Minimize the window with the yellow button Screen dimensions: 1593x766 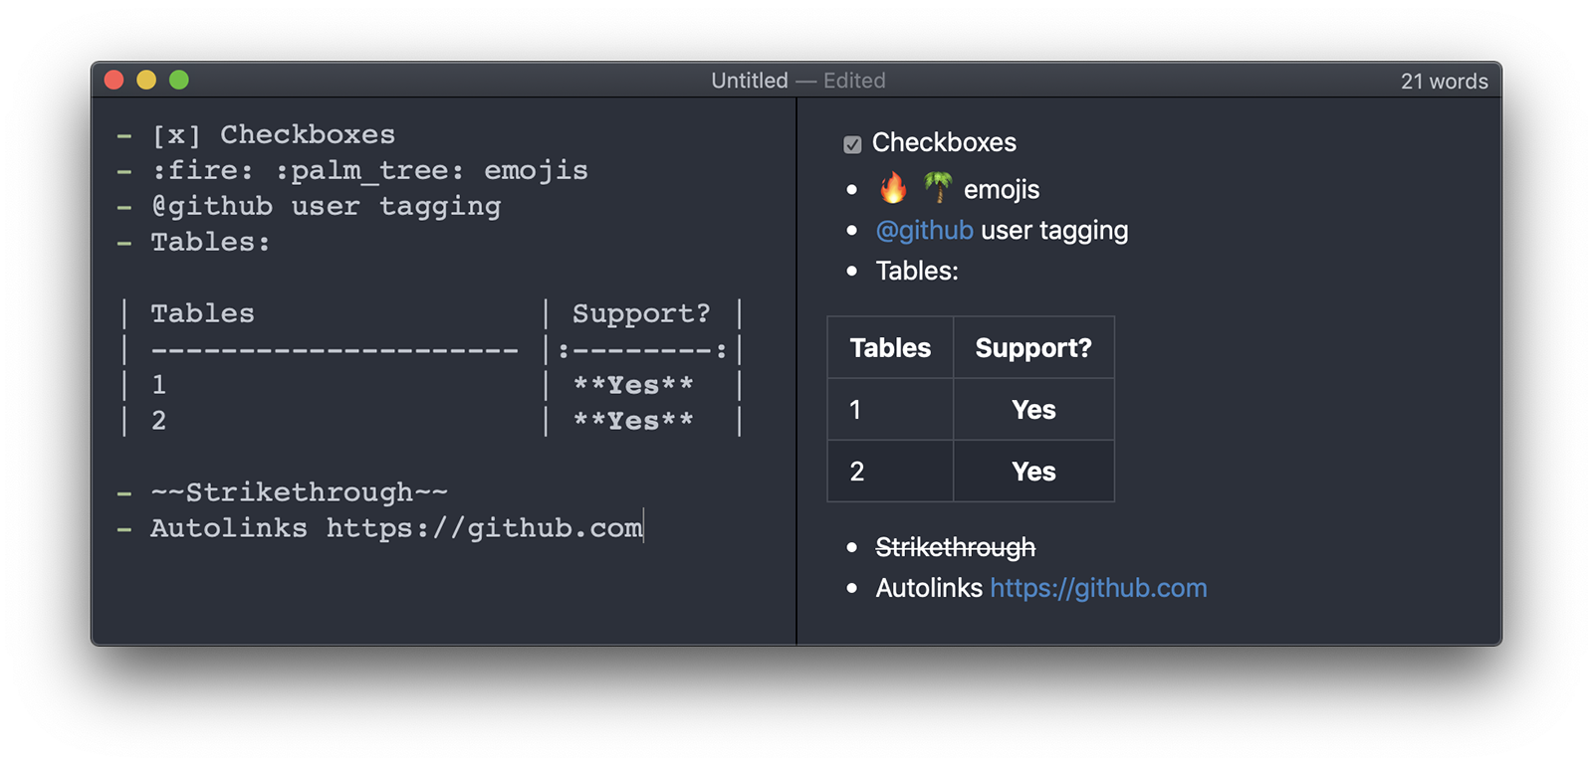pyautogui.click(x=146, y=81)
